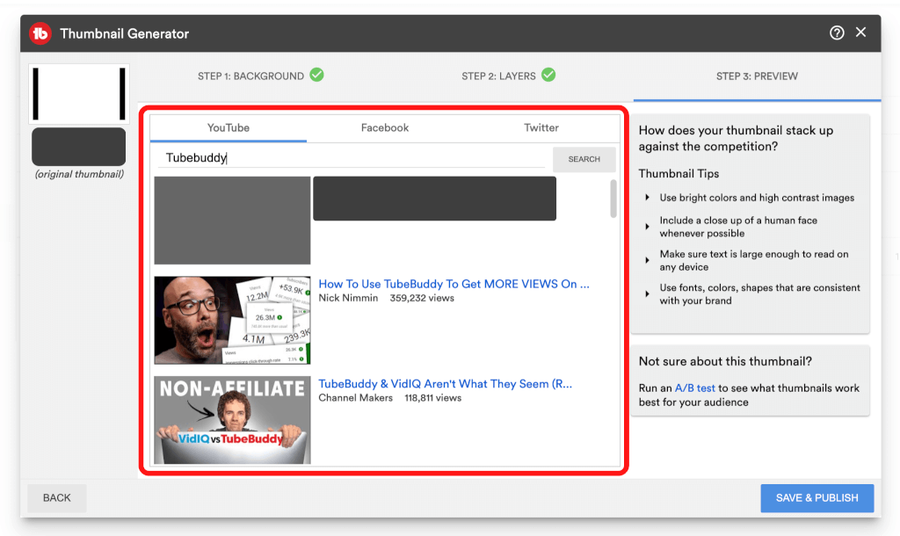Open the TubeBuddy & VidIQ video link
The image size is (900, 536).
pos(445,384)
